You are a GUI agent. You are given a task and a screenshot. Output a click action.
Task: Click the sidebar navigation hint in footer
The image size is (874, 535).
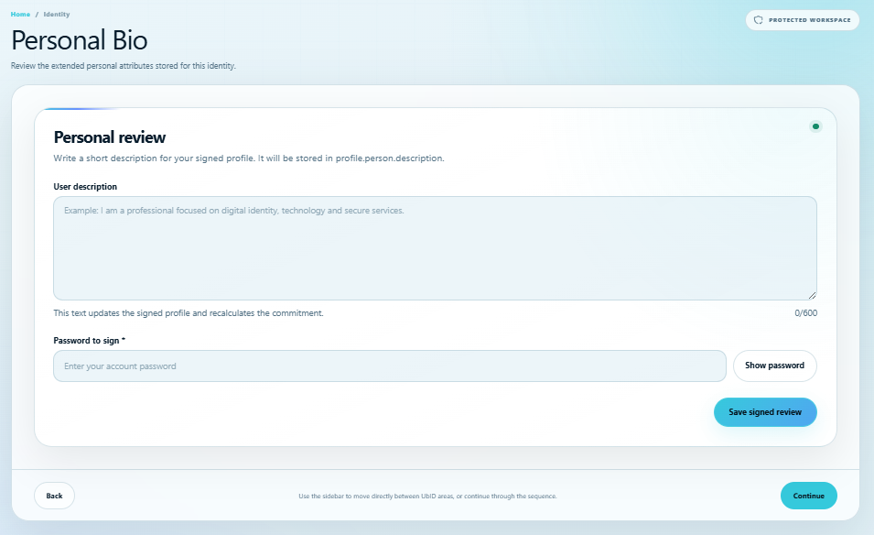click(x=427, y=496)
